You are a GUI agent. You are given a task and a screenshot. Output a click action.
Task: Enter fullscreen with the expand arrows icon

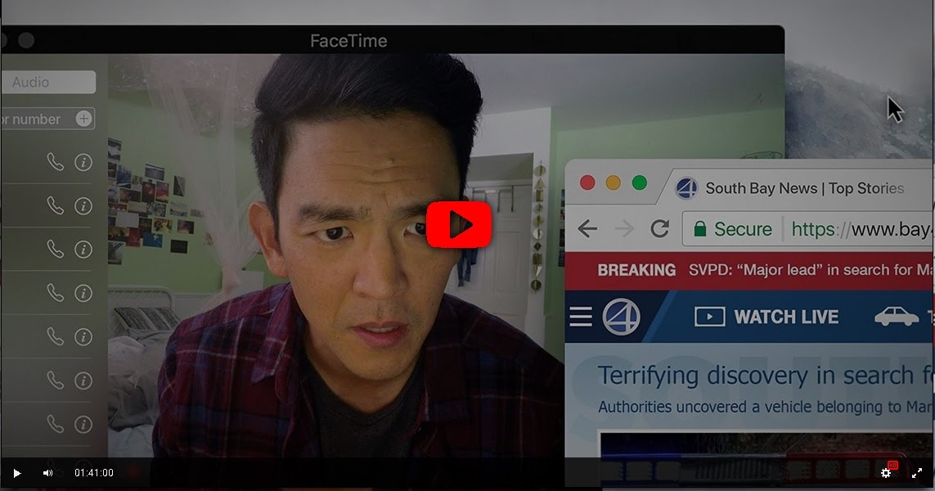click(x=917, y=473)
